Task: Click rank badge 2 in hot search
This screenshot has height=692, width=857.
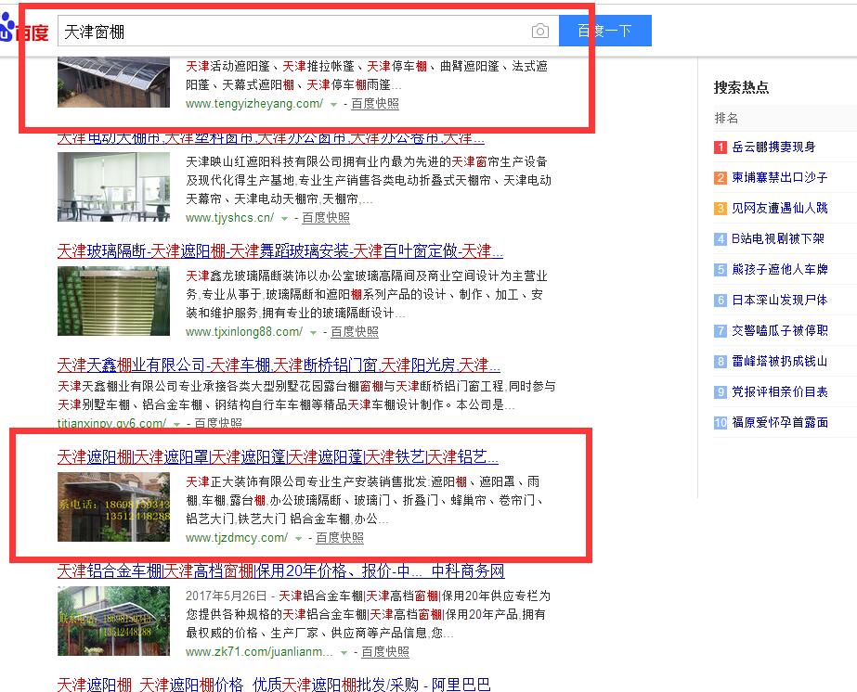Action: coord(721,178)
